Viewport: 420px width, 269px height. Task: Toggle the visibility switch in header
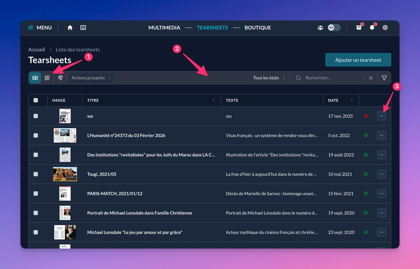point(334,28)
